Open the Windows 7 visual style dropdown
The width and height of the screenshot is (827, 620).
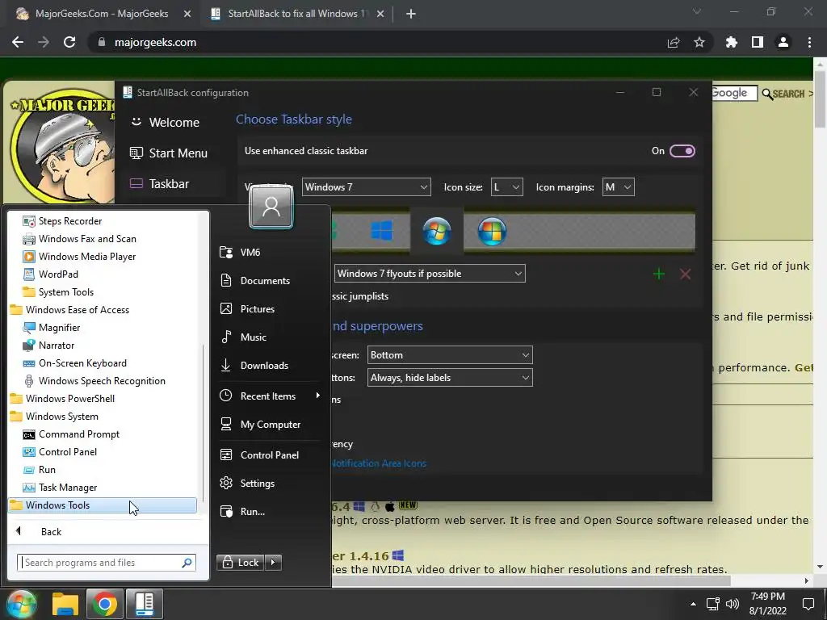point(367,187)
